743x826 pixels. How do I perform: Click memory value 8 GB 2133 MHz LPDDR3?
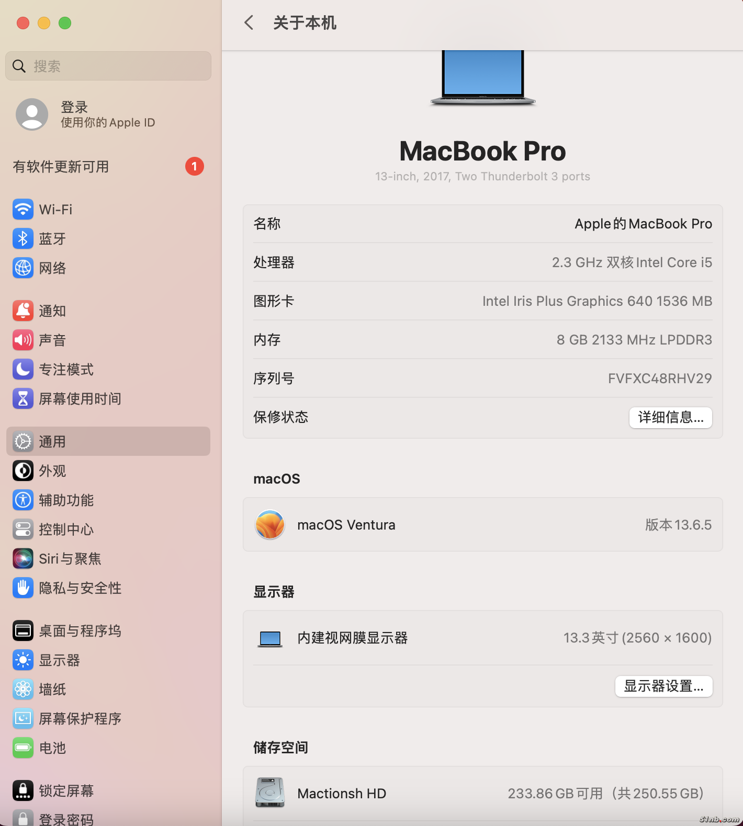[634, 340]
